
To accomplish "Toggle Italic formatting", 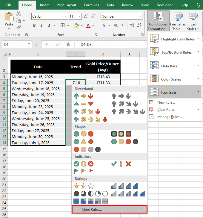I will pyautogui.click(x=41, y=25).
